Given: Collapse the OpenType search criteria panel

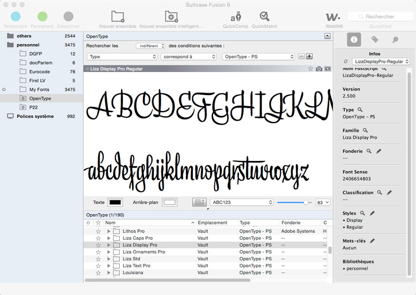Looking at the screenshot, I should coord(327,36).
